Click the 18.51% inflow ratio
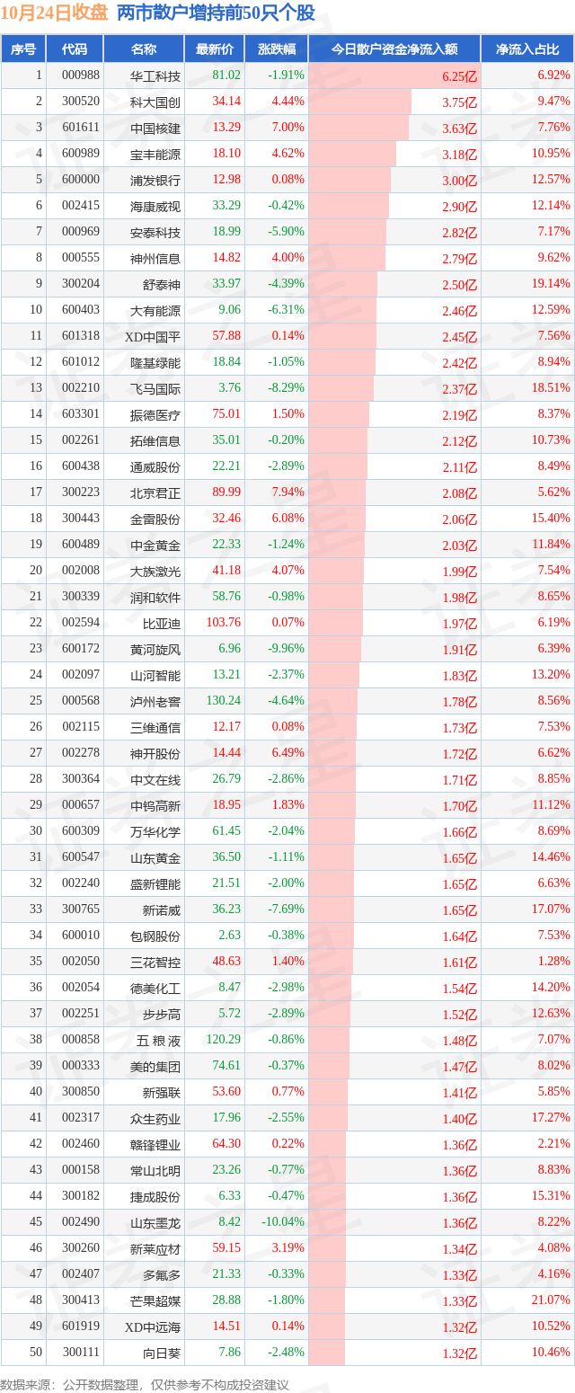Screen dimensions: 575x1393 pyautogui.click(x=551, y=388)
